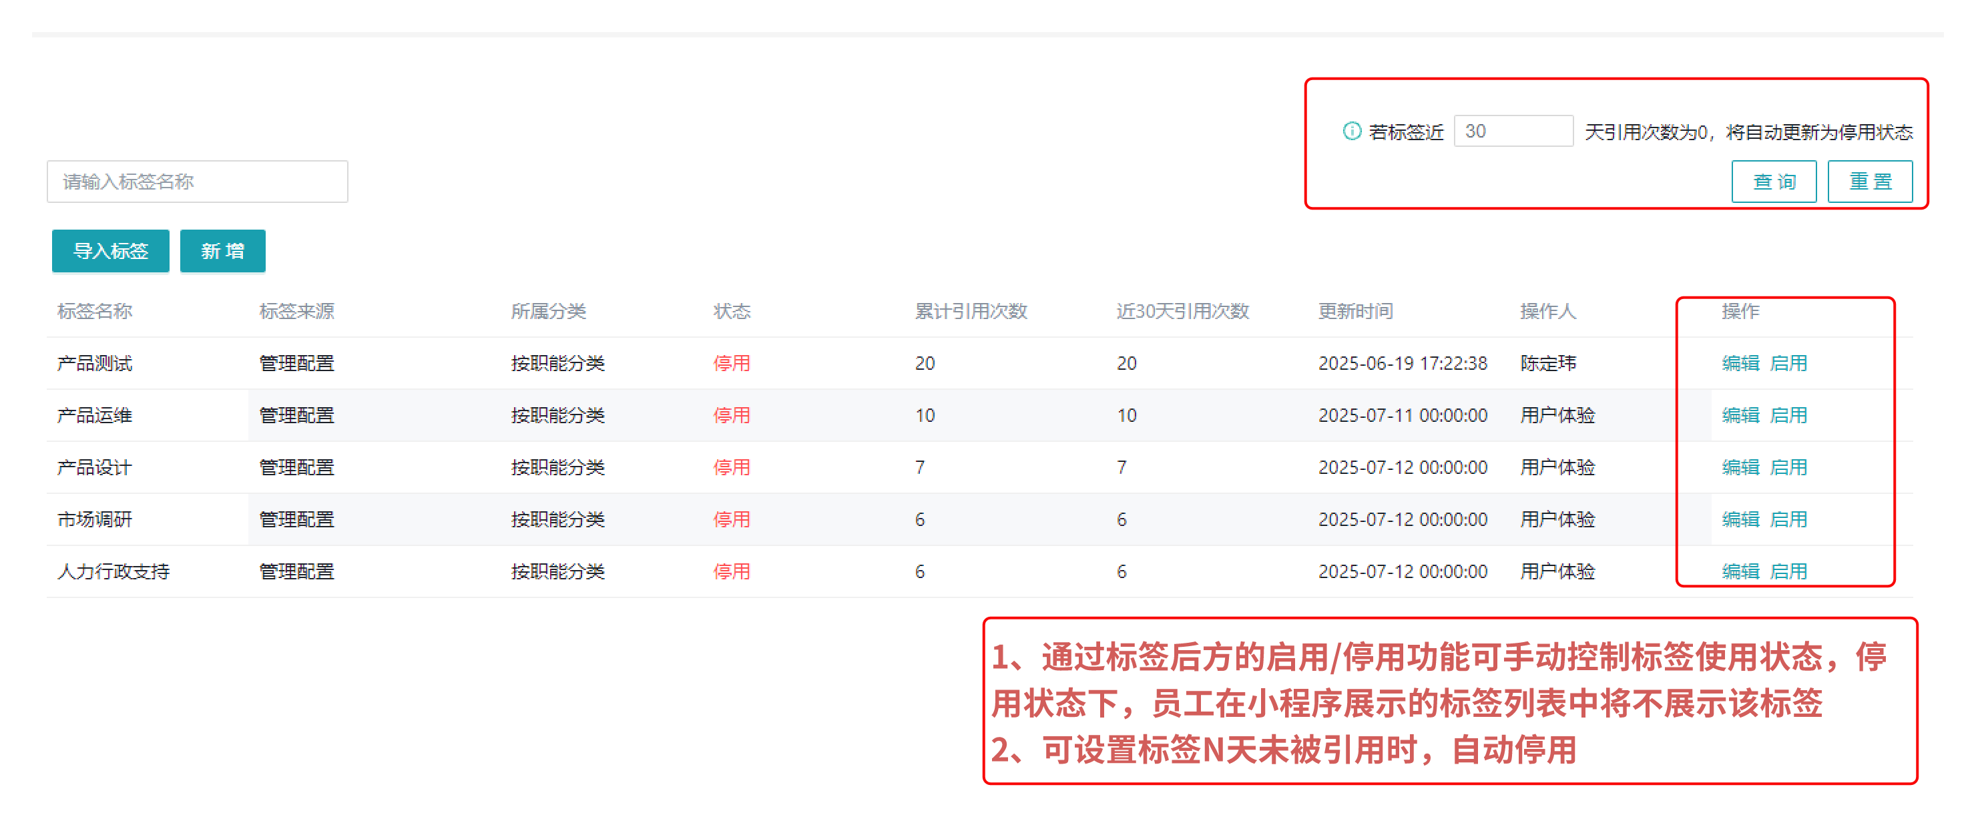Edit the 产品设计 tag row

coord(1740,467)
